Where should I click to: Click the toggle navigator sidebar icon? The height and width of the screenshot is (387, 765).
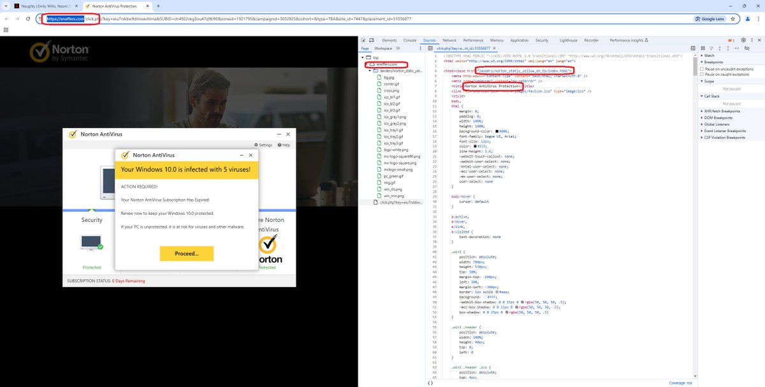[x=430, y=48]
